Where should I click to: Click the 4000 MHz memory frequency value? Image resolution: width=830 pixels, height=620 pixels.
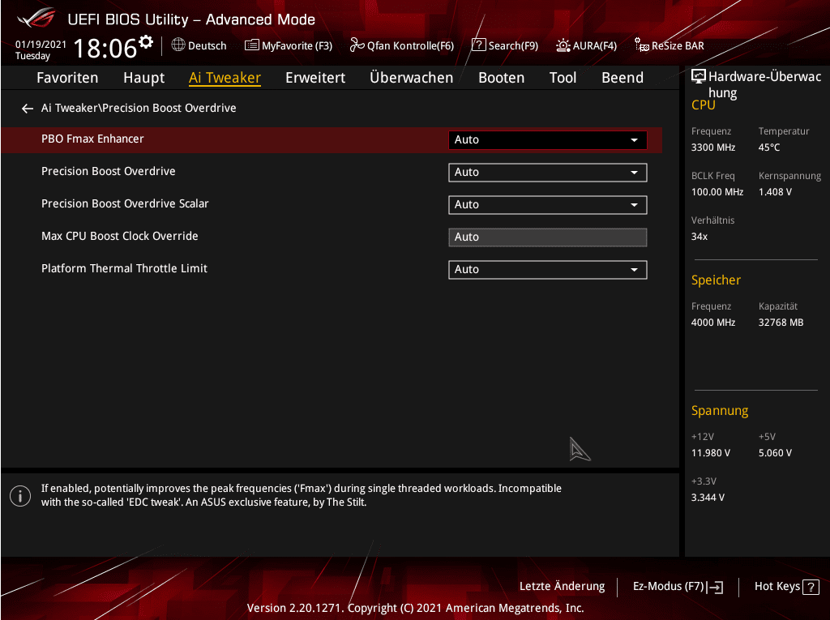[x=713, y=322]
